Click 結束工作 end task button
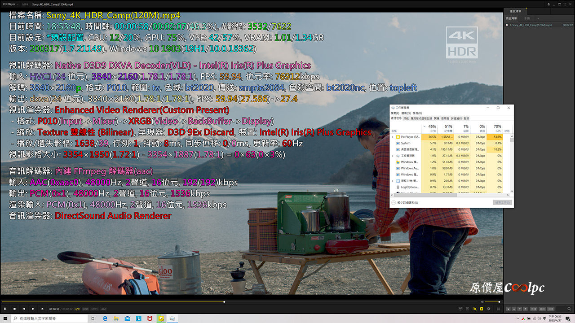 click(x=502, y=202)
